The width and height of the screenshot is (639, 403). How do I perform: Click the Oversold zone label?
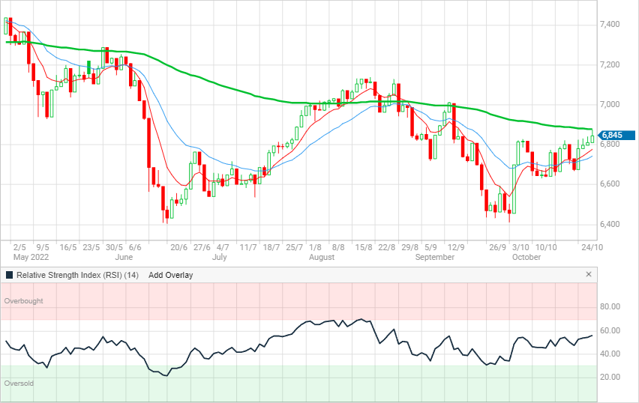click(x=19, y=383)
